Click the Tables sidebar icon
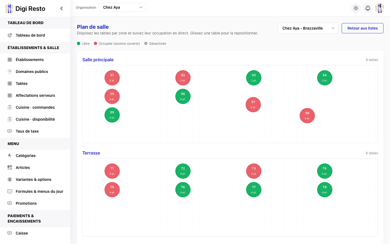The height and width of the screenshot is (244, 390). click(10, 84)
